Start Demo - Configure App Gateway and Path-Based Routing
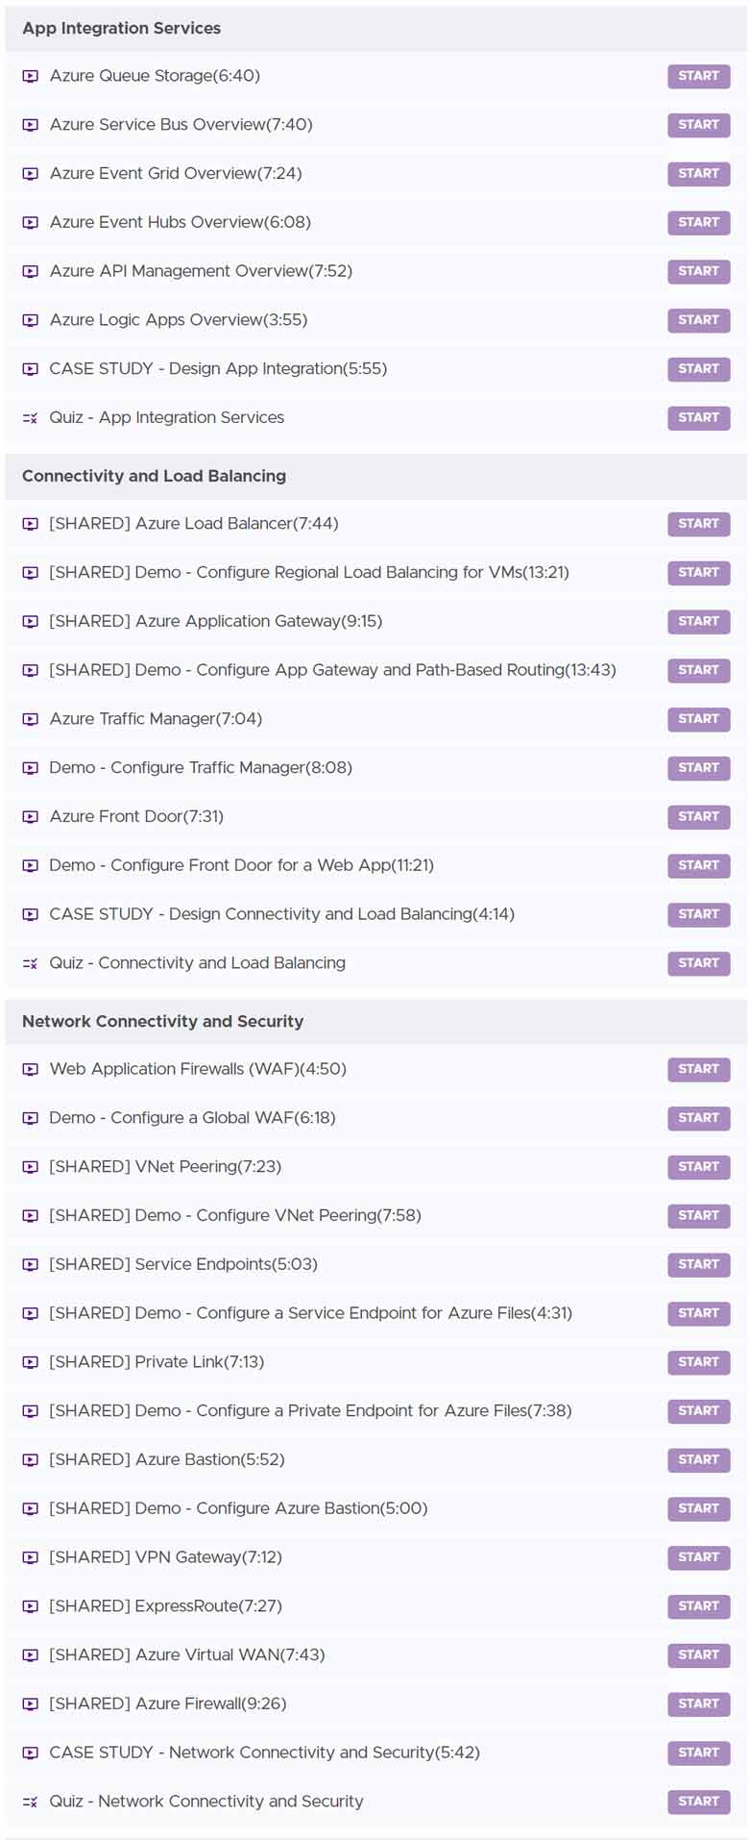 (x=699, y=671)
